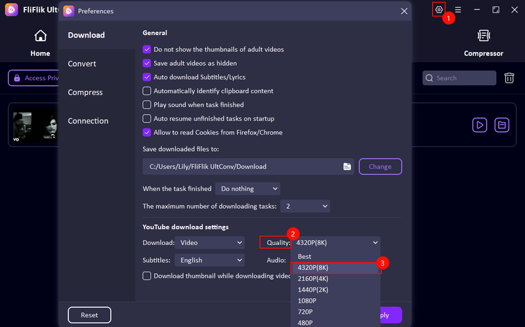Viewport: 525px width, 327px height.
Task: Open file location folder icon for video
Action: click(501, 125)
